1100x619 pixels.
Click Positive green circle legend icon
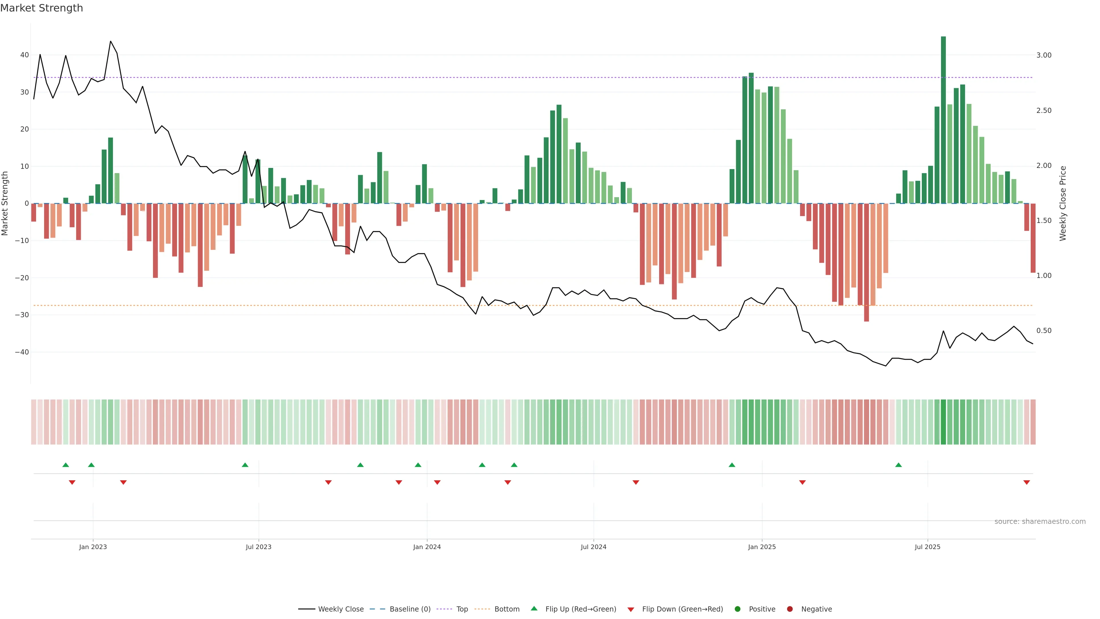737,609
